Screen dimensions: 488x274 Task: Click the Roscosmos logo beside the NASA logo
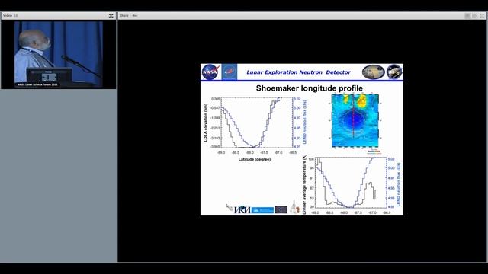(x=230, y=72)
